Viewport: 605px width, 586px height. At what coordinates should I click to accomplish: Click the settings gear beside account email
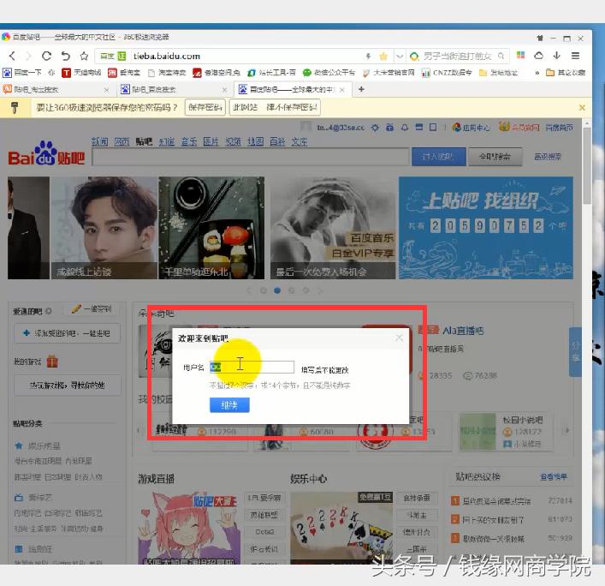point(375,128)
